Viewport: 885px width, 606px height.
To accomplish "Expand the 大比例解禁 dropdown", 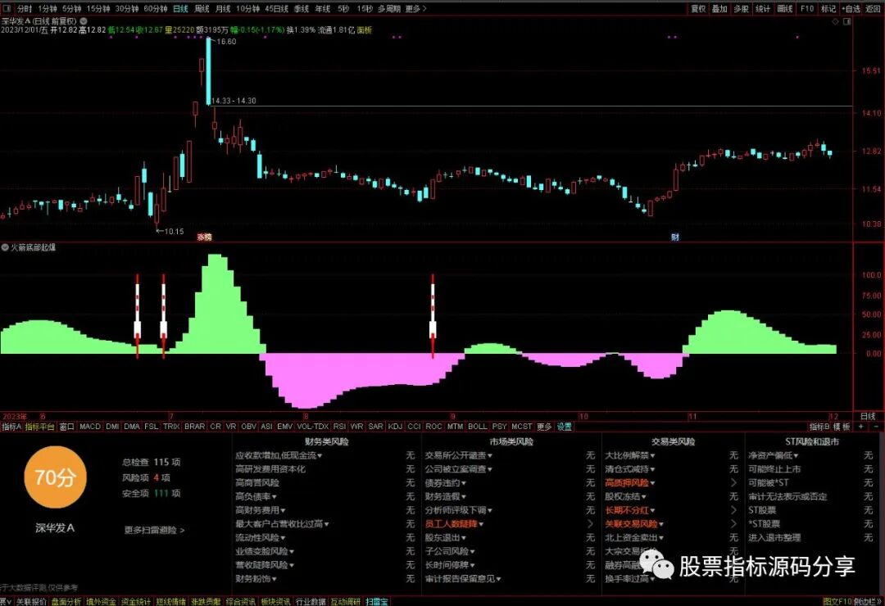I will click(x=630, y=455).
